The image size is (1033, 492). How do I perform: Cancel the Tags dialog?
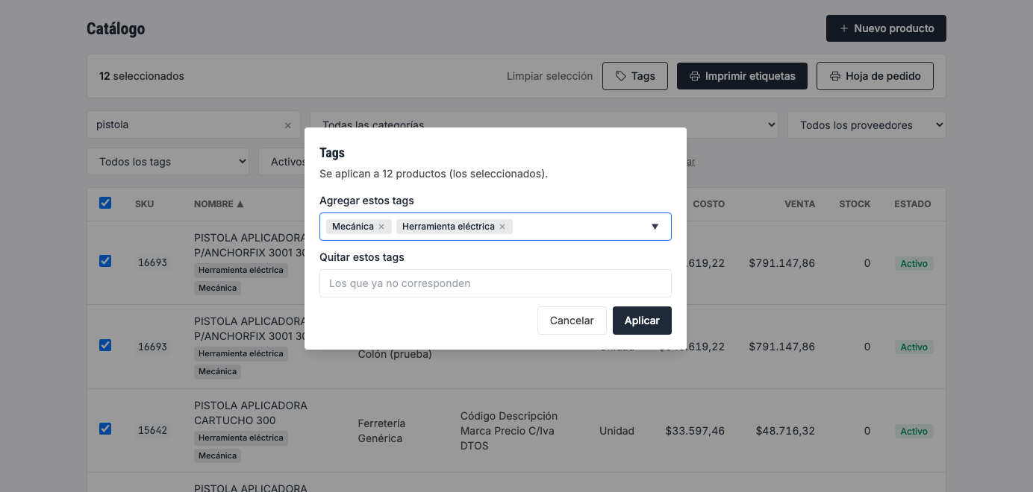coord(572,321)
